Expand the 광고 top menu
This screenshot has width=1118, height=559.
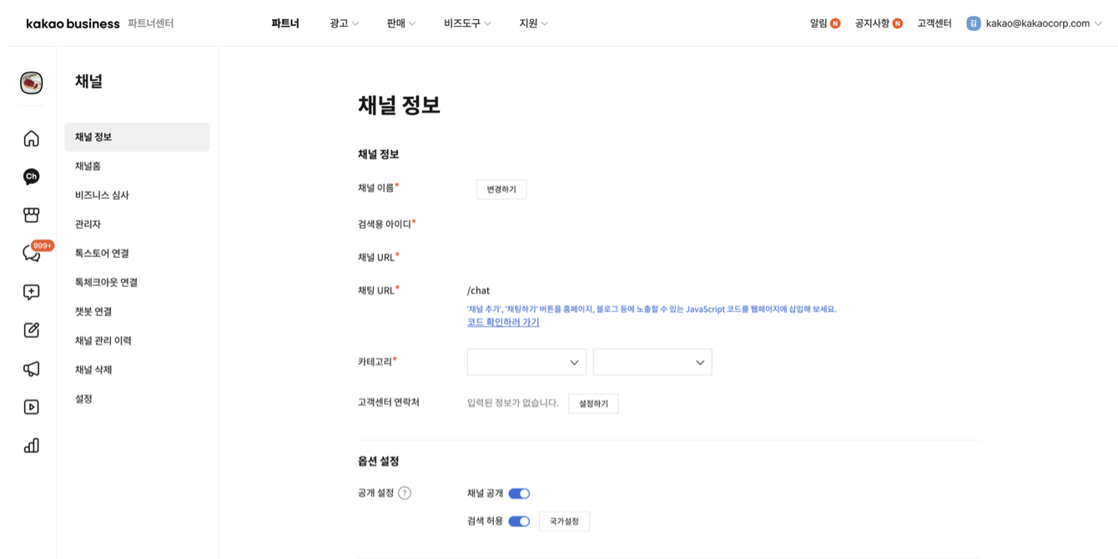tap(344, 23)
